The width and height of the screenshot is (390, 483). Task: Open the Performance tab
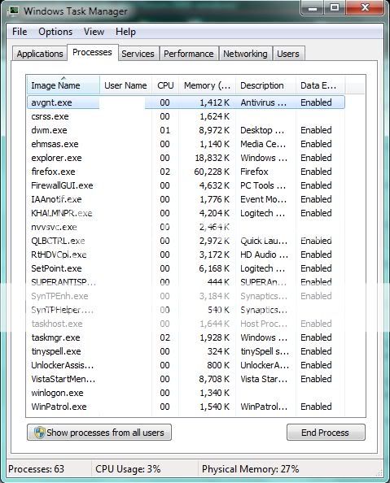[189, 54]
